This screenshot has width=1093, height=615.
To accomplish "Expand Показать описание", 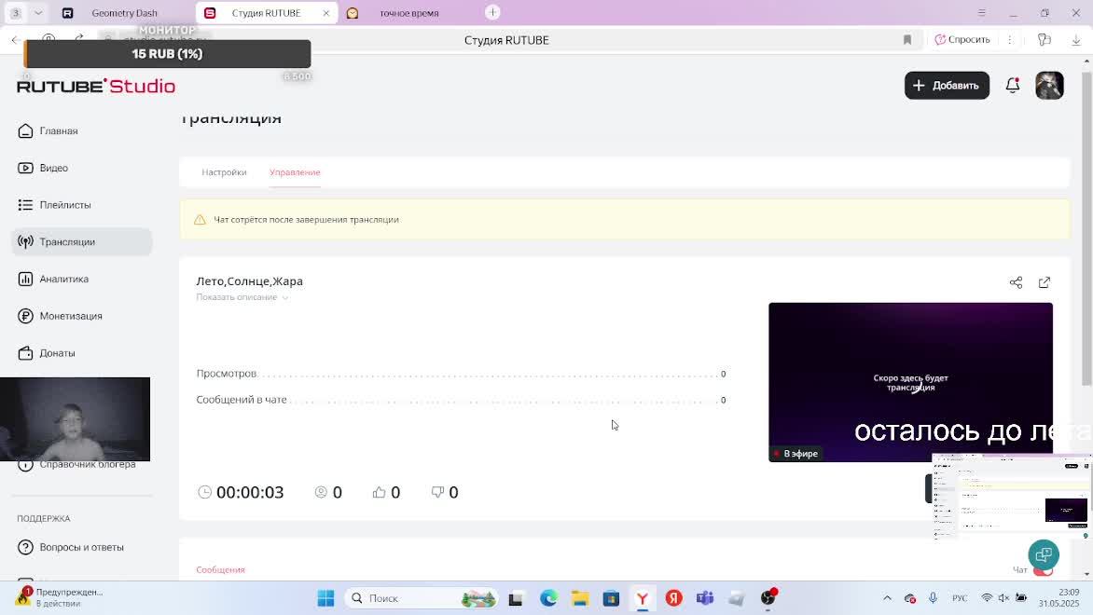I will click(242, 297).
